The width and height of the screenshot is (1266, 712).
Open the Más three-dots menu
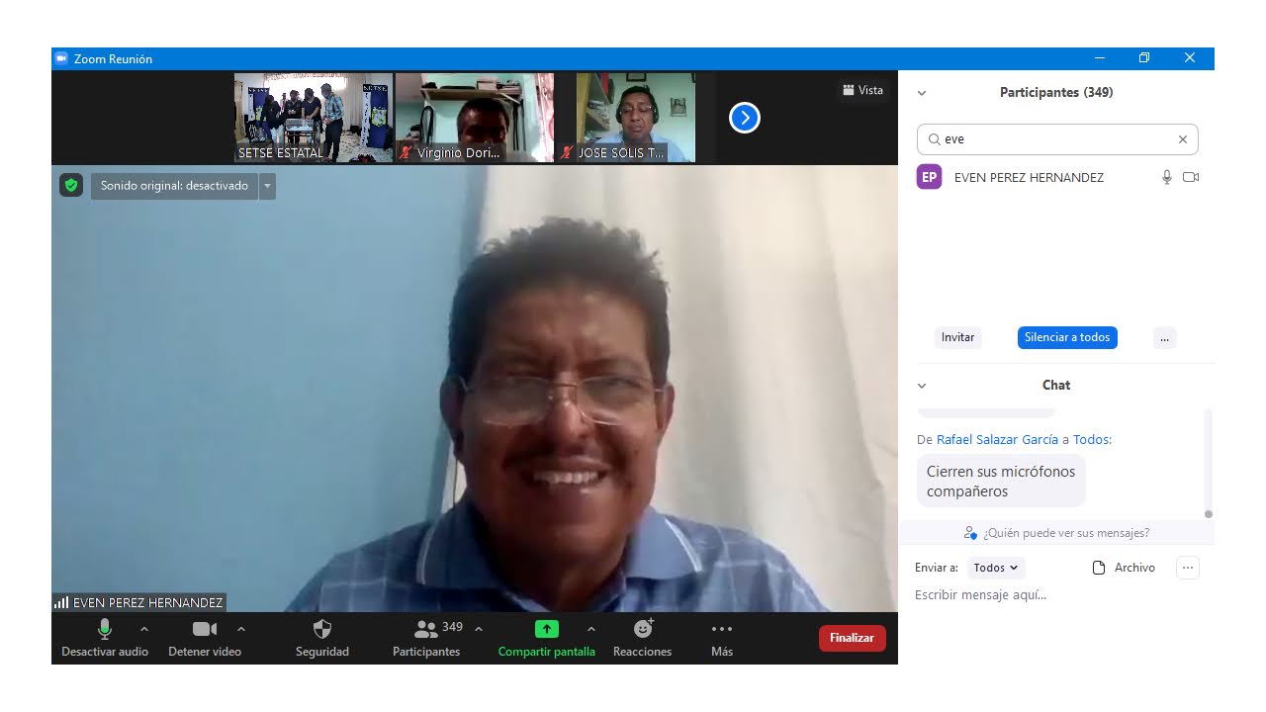coord(722,629)
